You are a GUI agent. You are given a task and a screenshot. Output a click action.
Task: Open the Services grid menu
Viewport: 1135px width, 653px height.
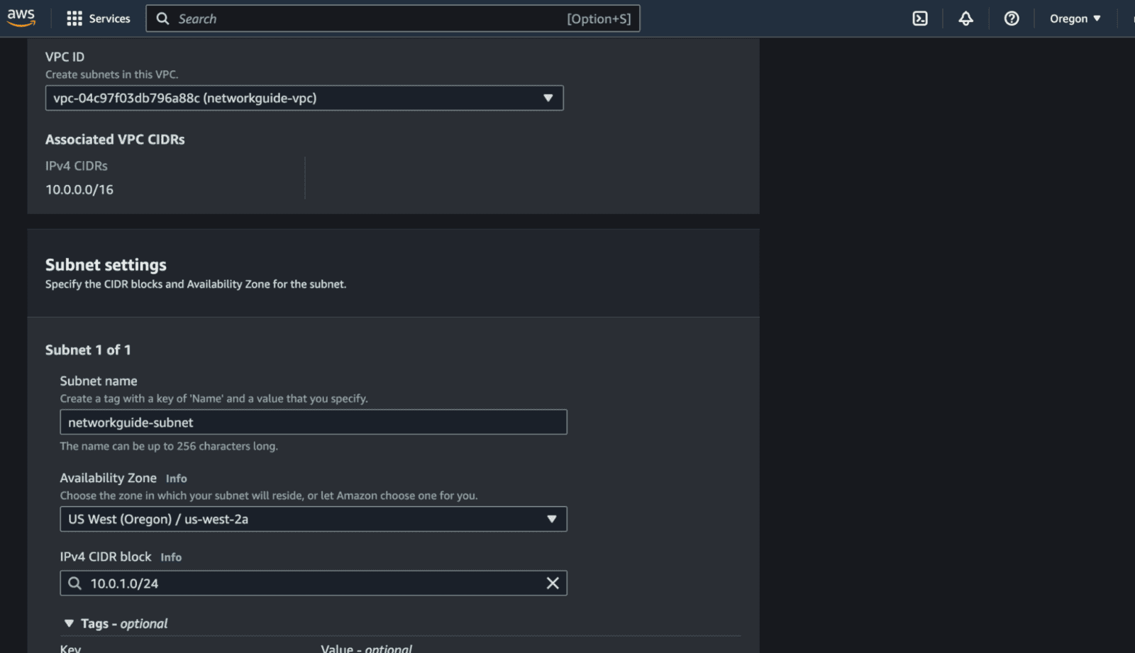pyautogui.click(x=74, y=18)
